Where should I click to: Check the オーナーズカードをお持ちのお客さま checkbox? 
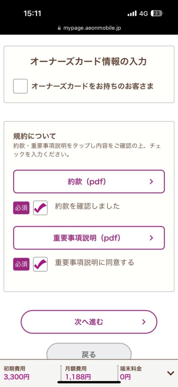(20, 86)
